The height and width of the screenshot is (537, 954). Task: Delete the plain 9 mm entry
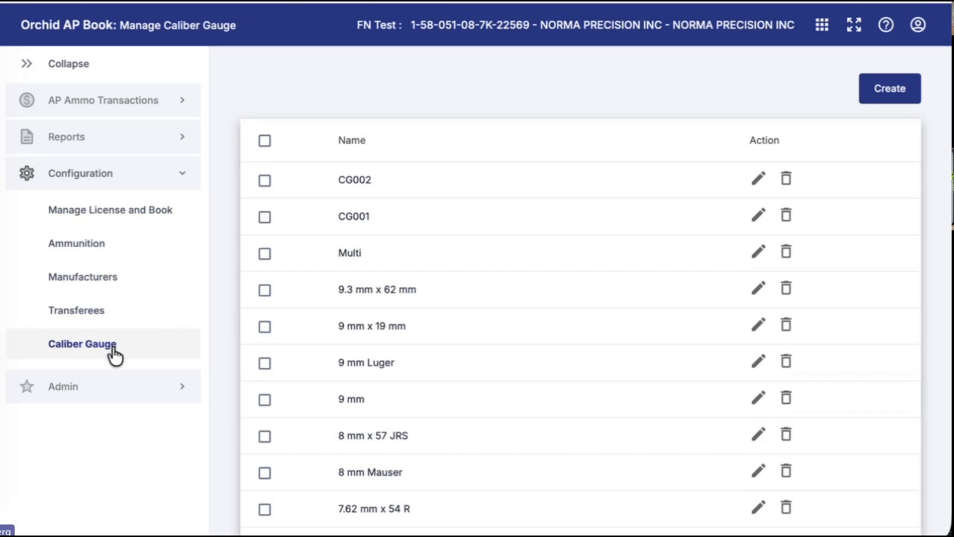(786, 398)
